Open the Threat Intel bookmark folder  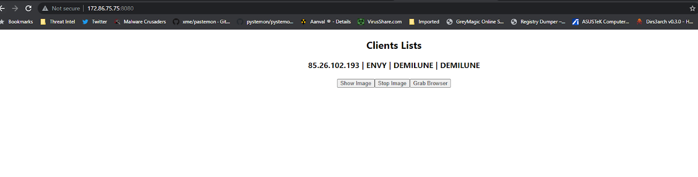(x=58, y=21)
